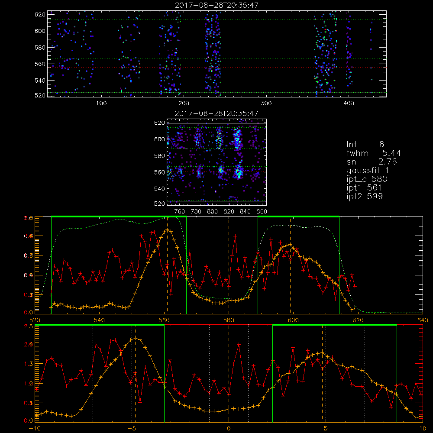Click x-axis label 100 on top image
The width and height of the screenshot is (433, 433).
pyautogui.click(x=101, y=103)
